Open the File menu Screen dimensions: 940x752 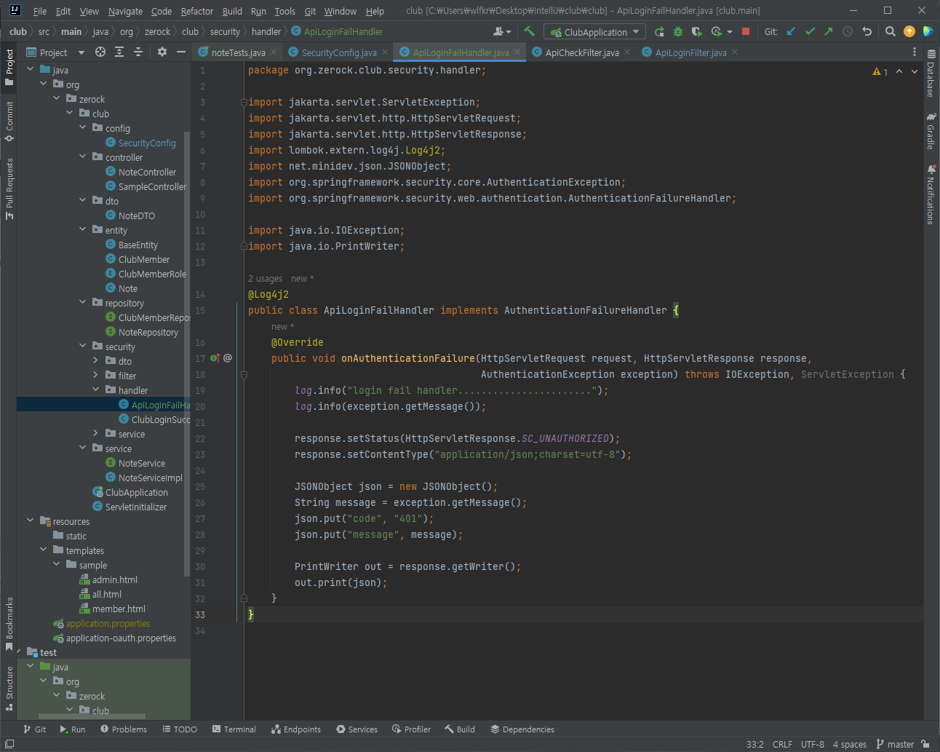click(x=40, y=11)
